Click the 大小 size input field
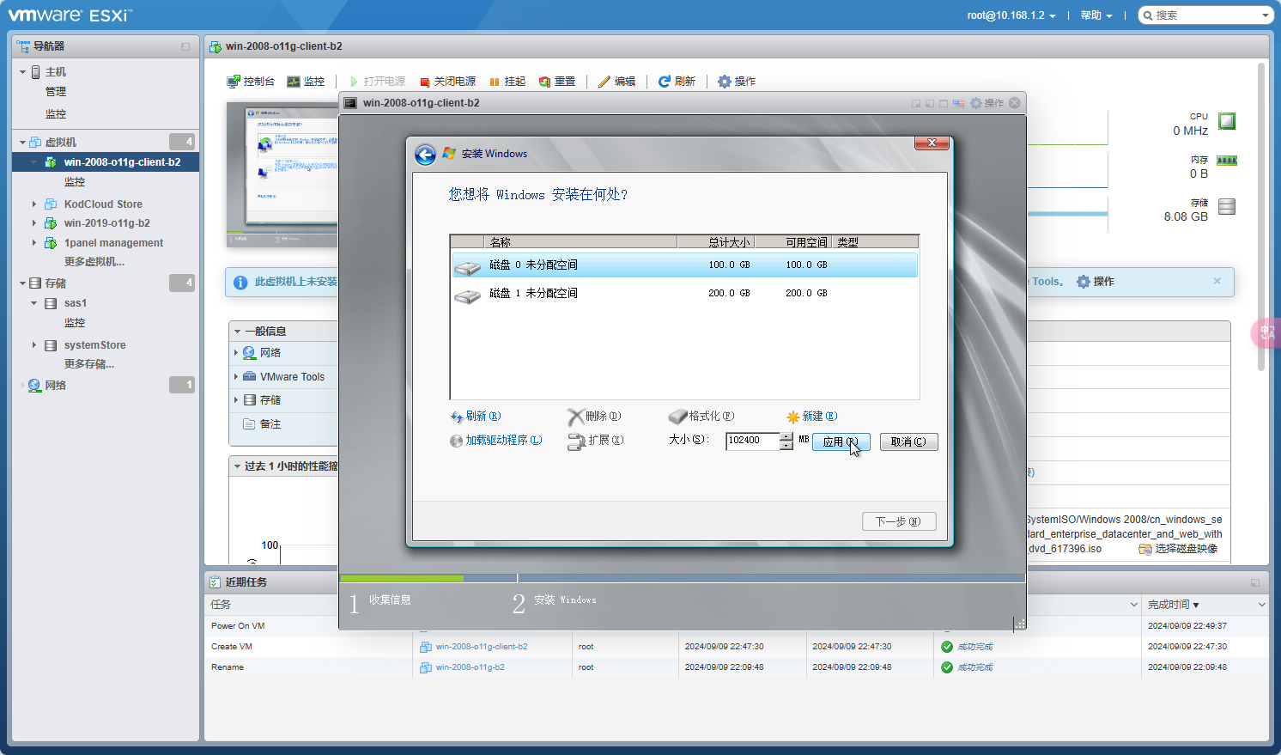Screen dimensions: 1281x755 pos(753,441)
